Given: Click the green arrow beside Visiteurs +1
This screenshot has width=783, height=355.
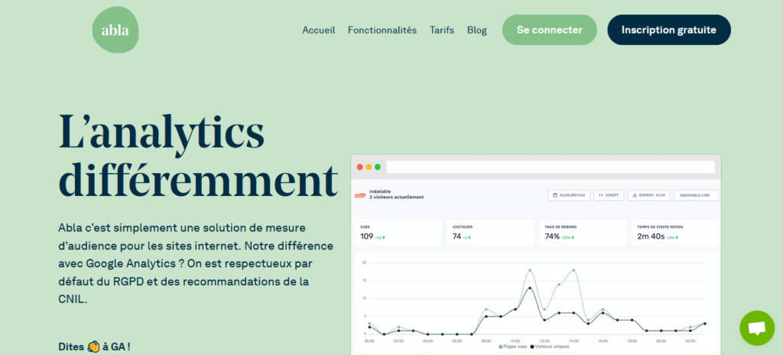Looking at the screenshot, I should pyautogui.click(x=471, y=237).
